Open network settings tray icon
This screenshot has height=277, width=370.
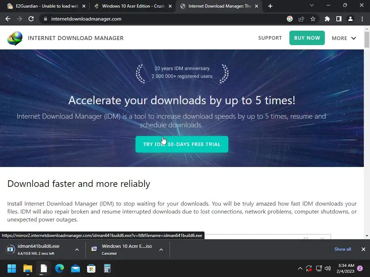319,268
